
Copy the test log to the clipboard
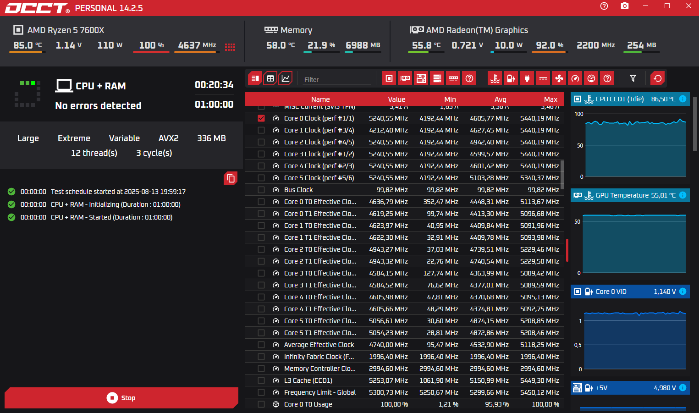(231, 178)
